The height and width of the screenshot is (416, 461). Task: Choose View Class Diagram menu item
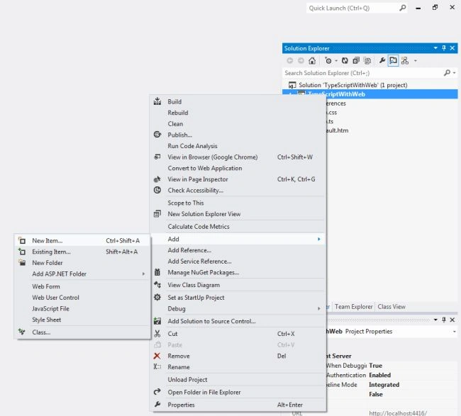pos(238,285)
